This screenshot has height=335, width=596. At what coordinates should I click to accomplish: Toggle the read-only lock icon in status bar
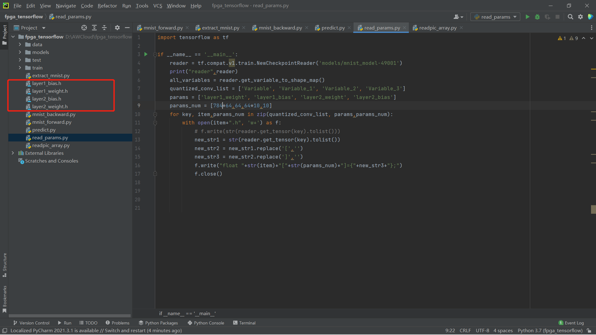tap(589, 331)
